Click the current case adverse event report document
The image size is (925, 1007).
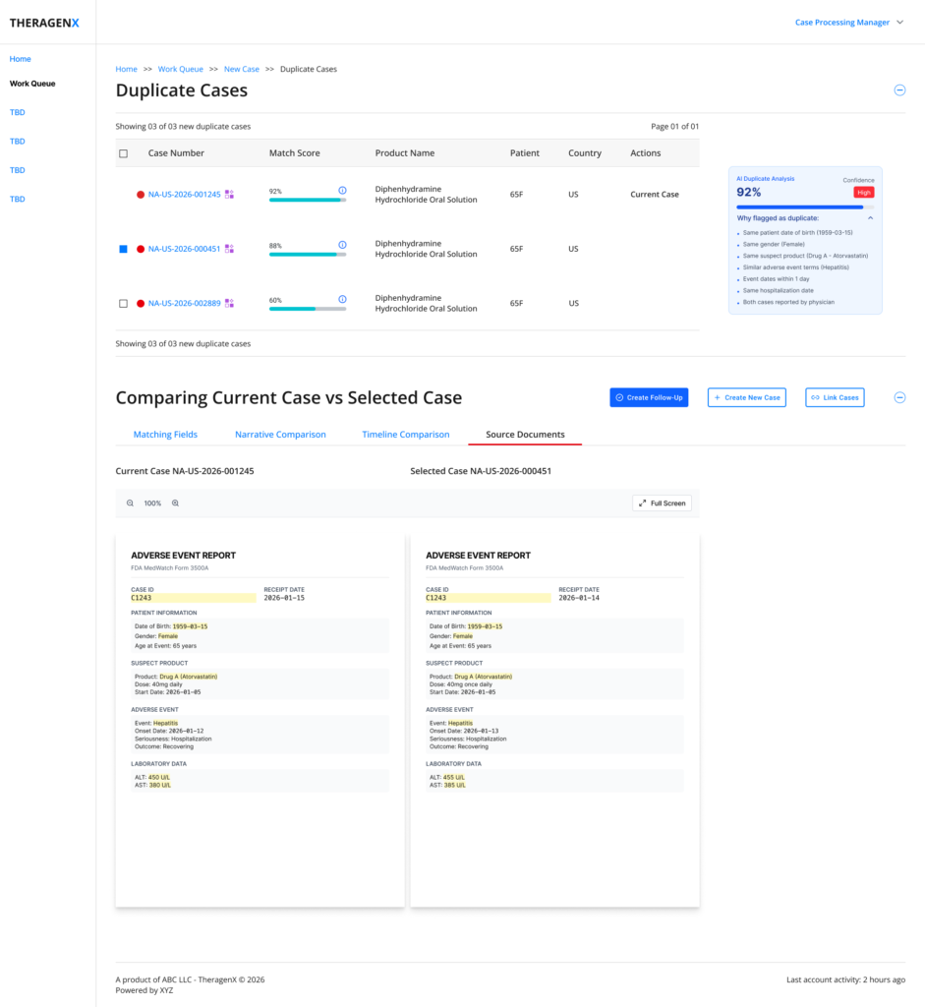coord(260,720)
